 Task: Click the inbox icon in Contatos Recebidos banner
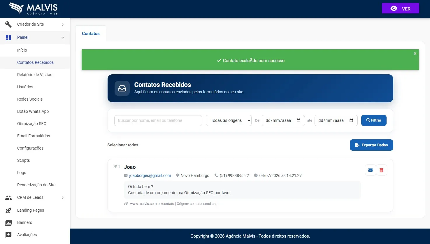122,88
